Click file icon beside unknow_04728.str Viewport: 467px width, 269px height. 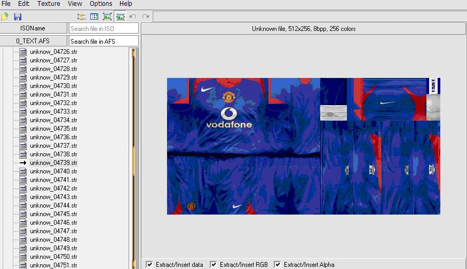tap(23, 69)
